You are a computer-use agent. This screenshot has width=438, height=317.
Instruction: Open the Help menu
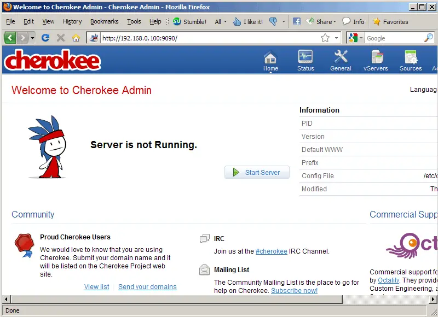(155, 21)
